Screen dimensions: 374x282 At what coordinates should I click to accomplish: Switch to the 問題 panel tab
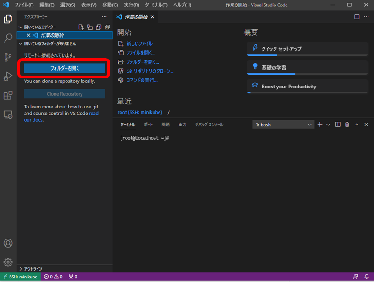coord(165,125)
